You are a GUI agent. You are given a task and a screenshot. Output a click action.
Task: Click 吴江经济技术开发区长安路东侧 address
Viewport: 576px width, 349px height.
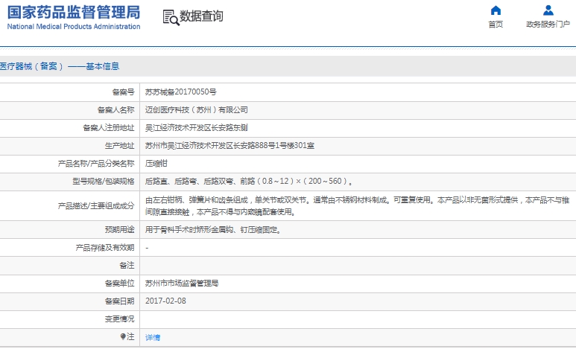[196, 128]
